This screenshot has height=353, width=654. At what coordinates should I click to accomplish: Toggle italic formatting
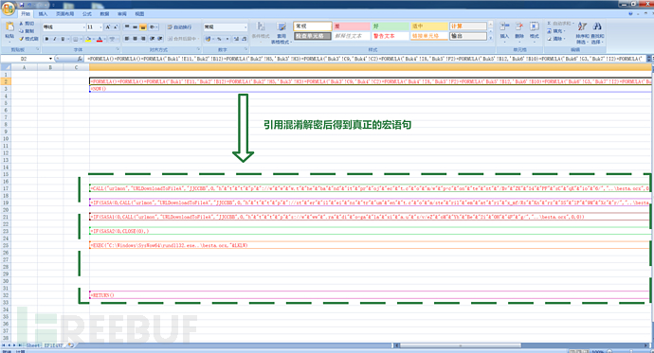pos(55,39)
